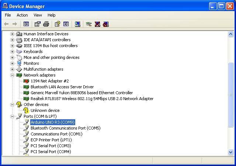Click the Properties toolbar icon

[37, 24]
